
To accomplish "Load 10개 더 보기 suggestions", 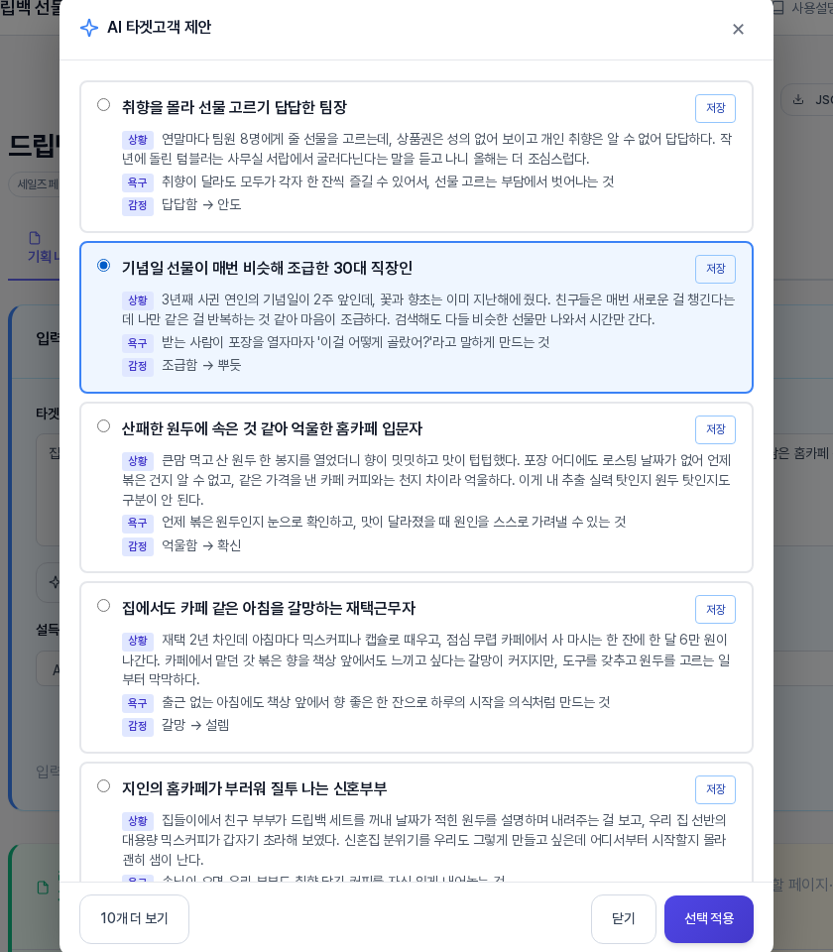I will point(134,918).
